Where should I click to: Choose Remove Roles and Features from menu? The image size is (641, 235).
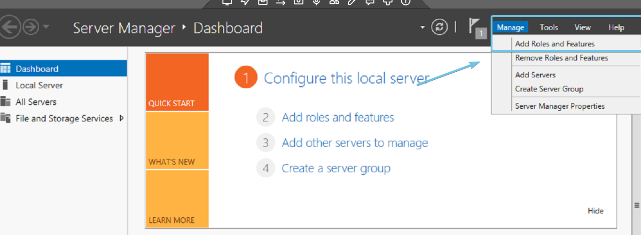click(x=561, y=58)
